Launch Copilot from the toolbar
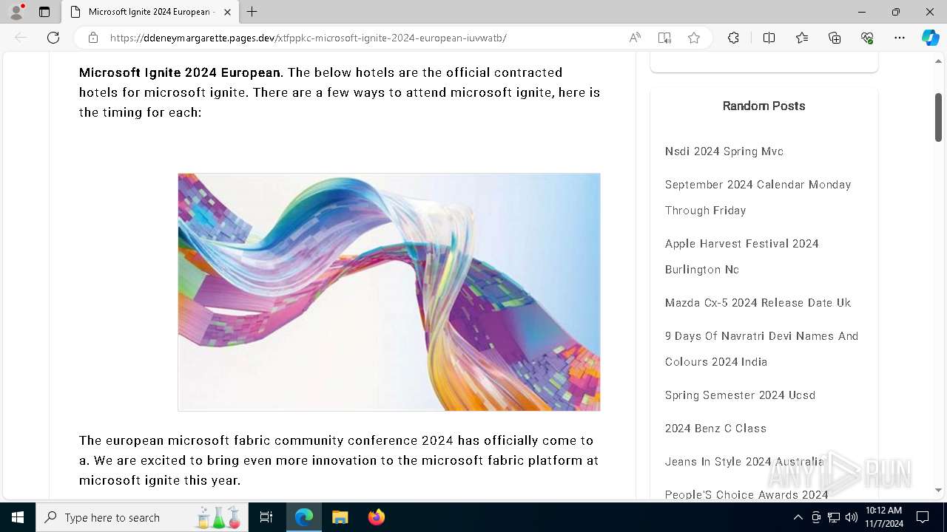 930,38
